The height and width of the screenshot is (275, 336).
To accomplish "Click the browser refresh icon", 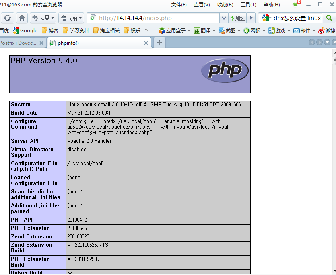I will [x=8, y=18].
